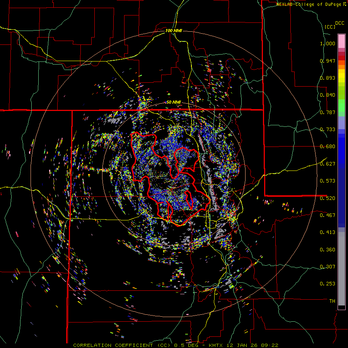Click the 0.467 color scale label
Viewport: 348px width, 348px height.
pyautogui.click(x=328, y=215)
